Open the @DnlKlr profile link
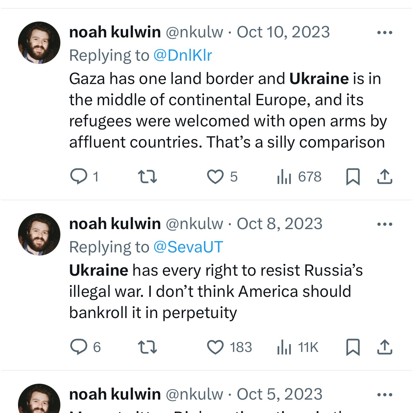This screenshot has height=413, width=413. [x=183, y=55]
